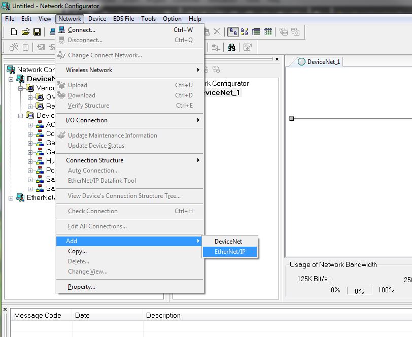Click the Open folder toolbar icon
This screenshot has height=337, width=412.
pyautogui.click(x=25, y=32)
